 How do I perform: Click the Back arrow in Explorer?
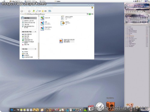coord(22,11)
